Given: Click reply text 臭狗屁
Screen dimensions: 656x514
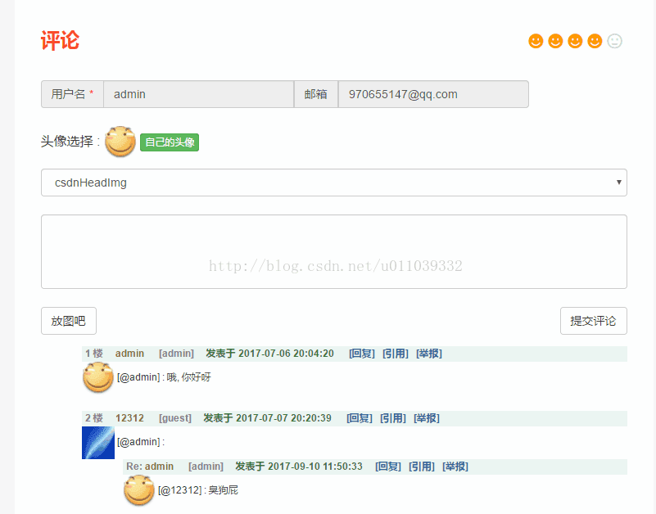Looking at the screenshot, I should (223, 490).
